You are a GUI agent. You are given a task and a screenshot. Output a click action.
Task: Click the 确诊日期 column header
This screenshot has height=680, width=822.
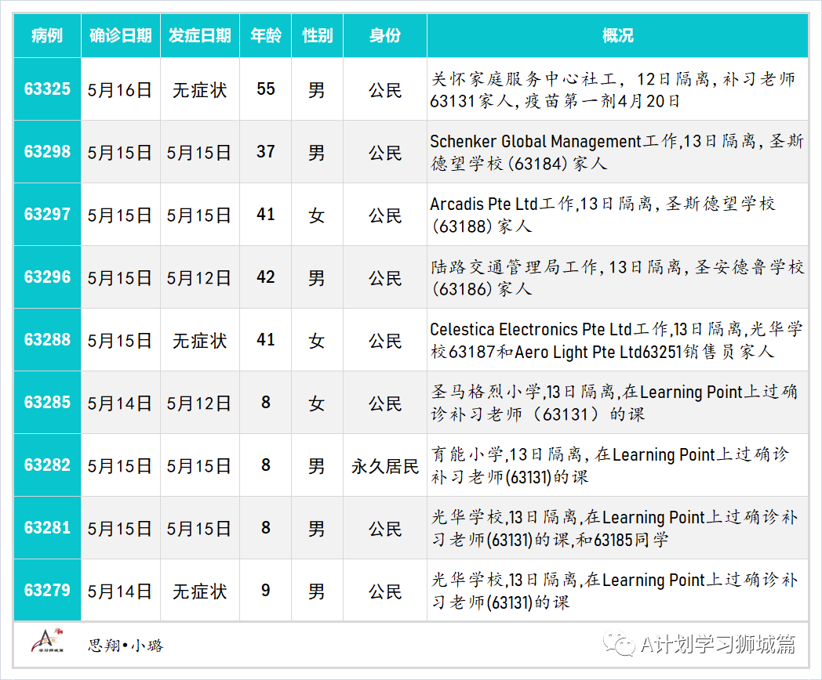pos(120,36)
